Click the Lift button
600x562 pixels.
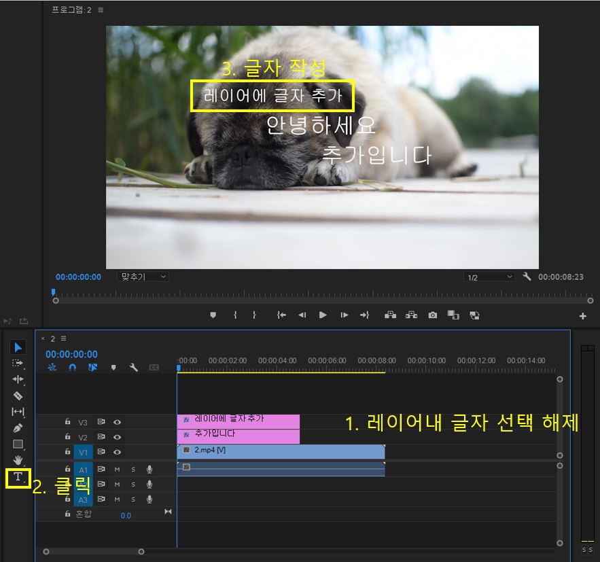[390, 315]
